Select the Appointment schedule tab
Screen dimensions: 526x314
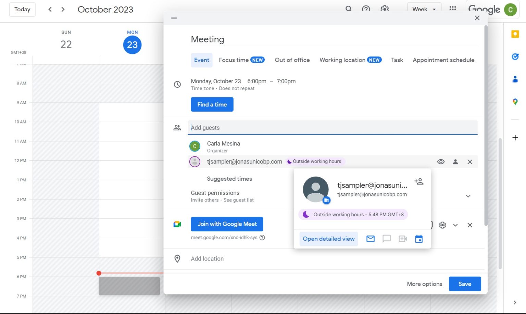pyautogui.click(x=443, y=60)
